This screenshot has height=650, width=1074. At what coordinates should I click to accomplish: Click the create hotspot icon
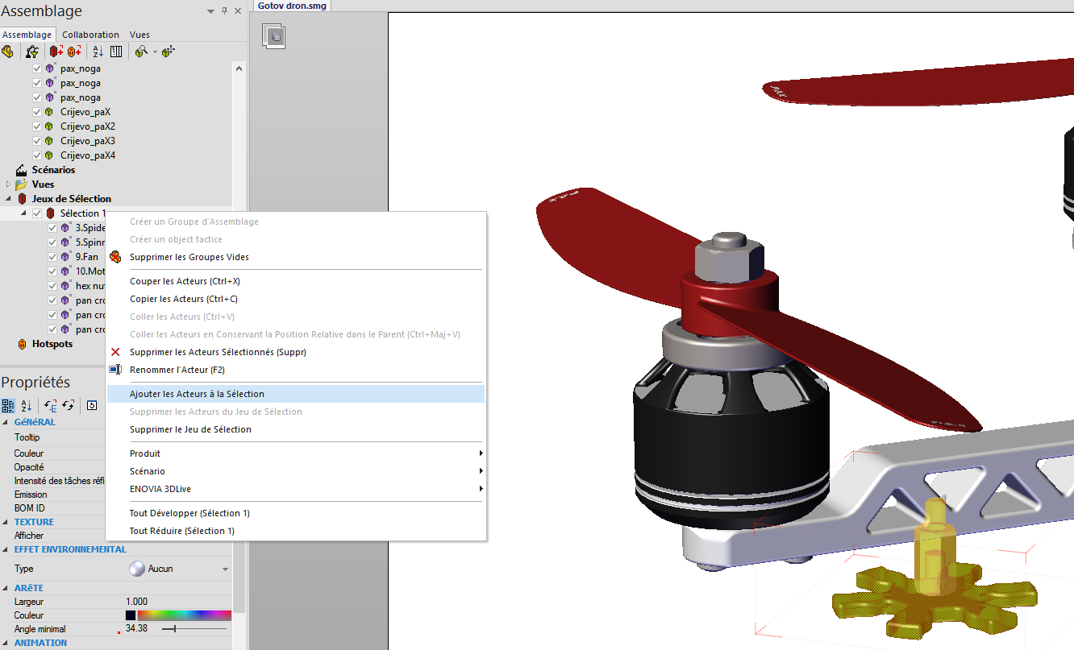(x=74, y=52)
